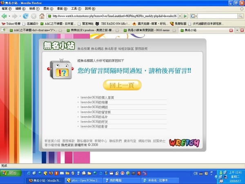Open the 歷史 (S) menu

48,9
